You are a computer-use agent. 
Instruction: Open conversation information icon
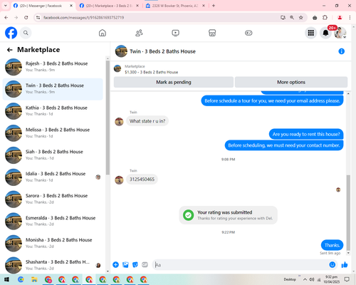(x=341, y=51)
